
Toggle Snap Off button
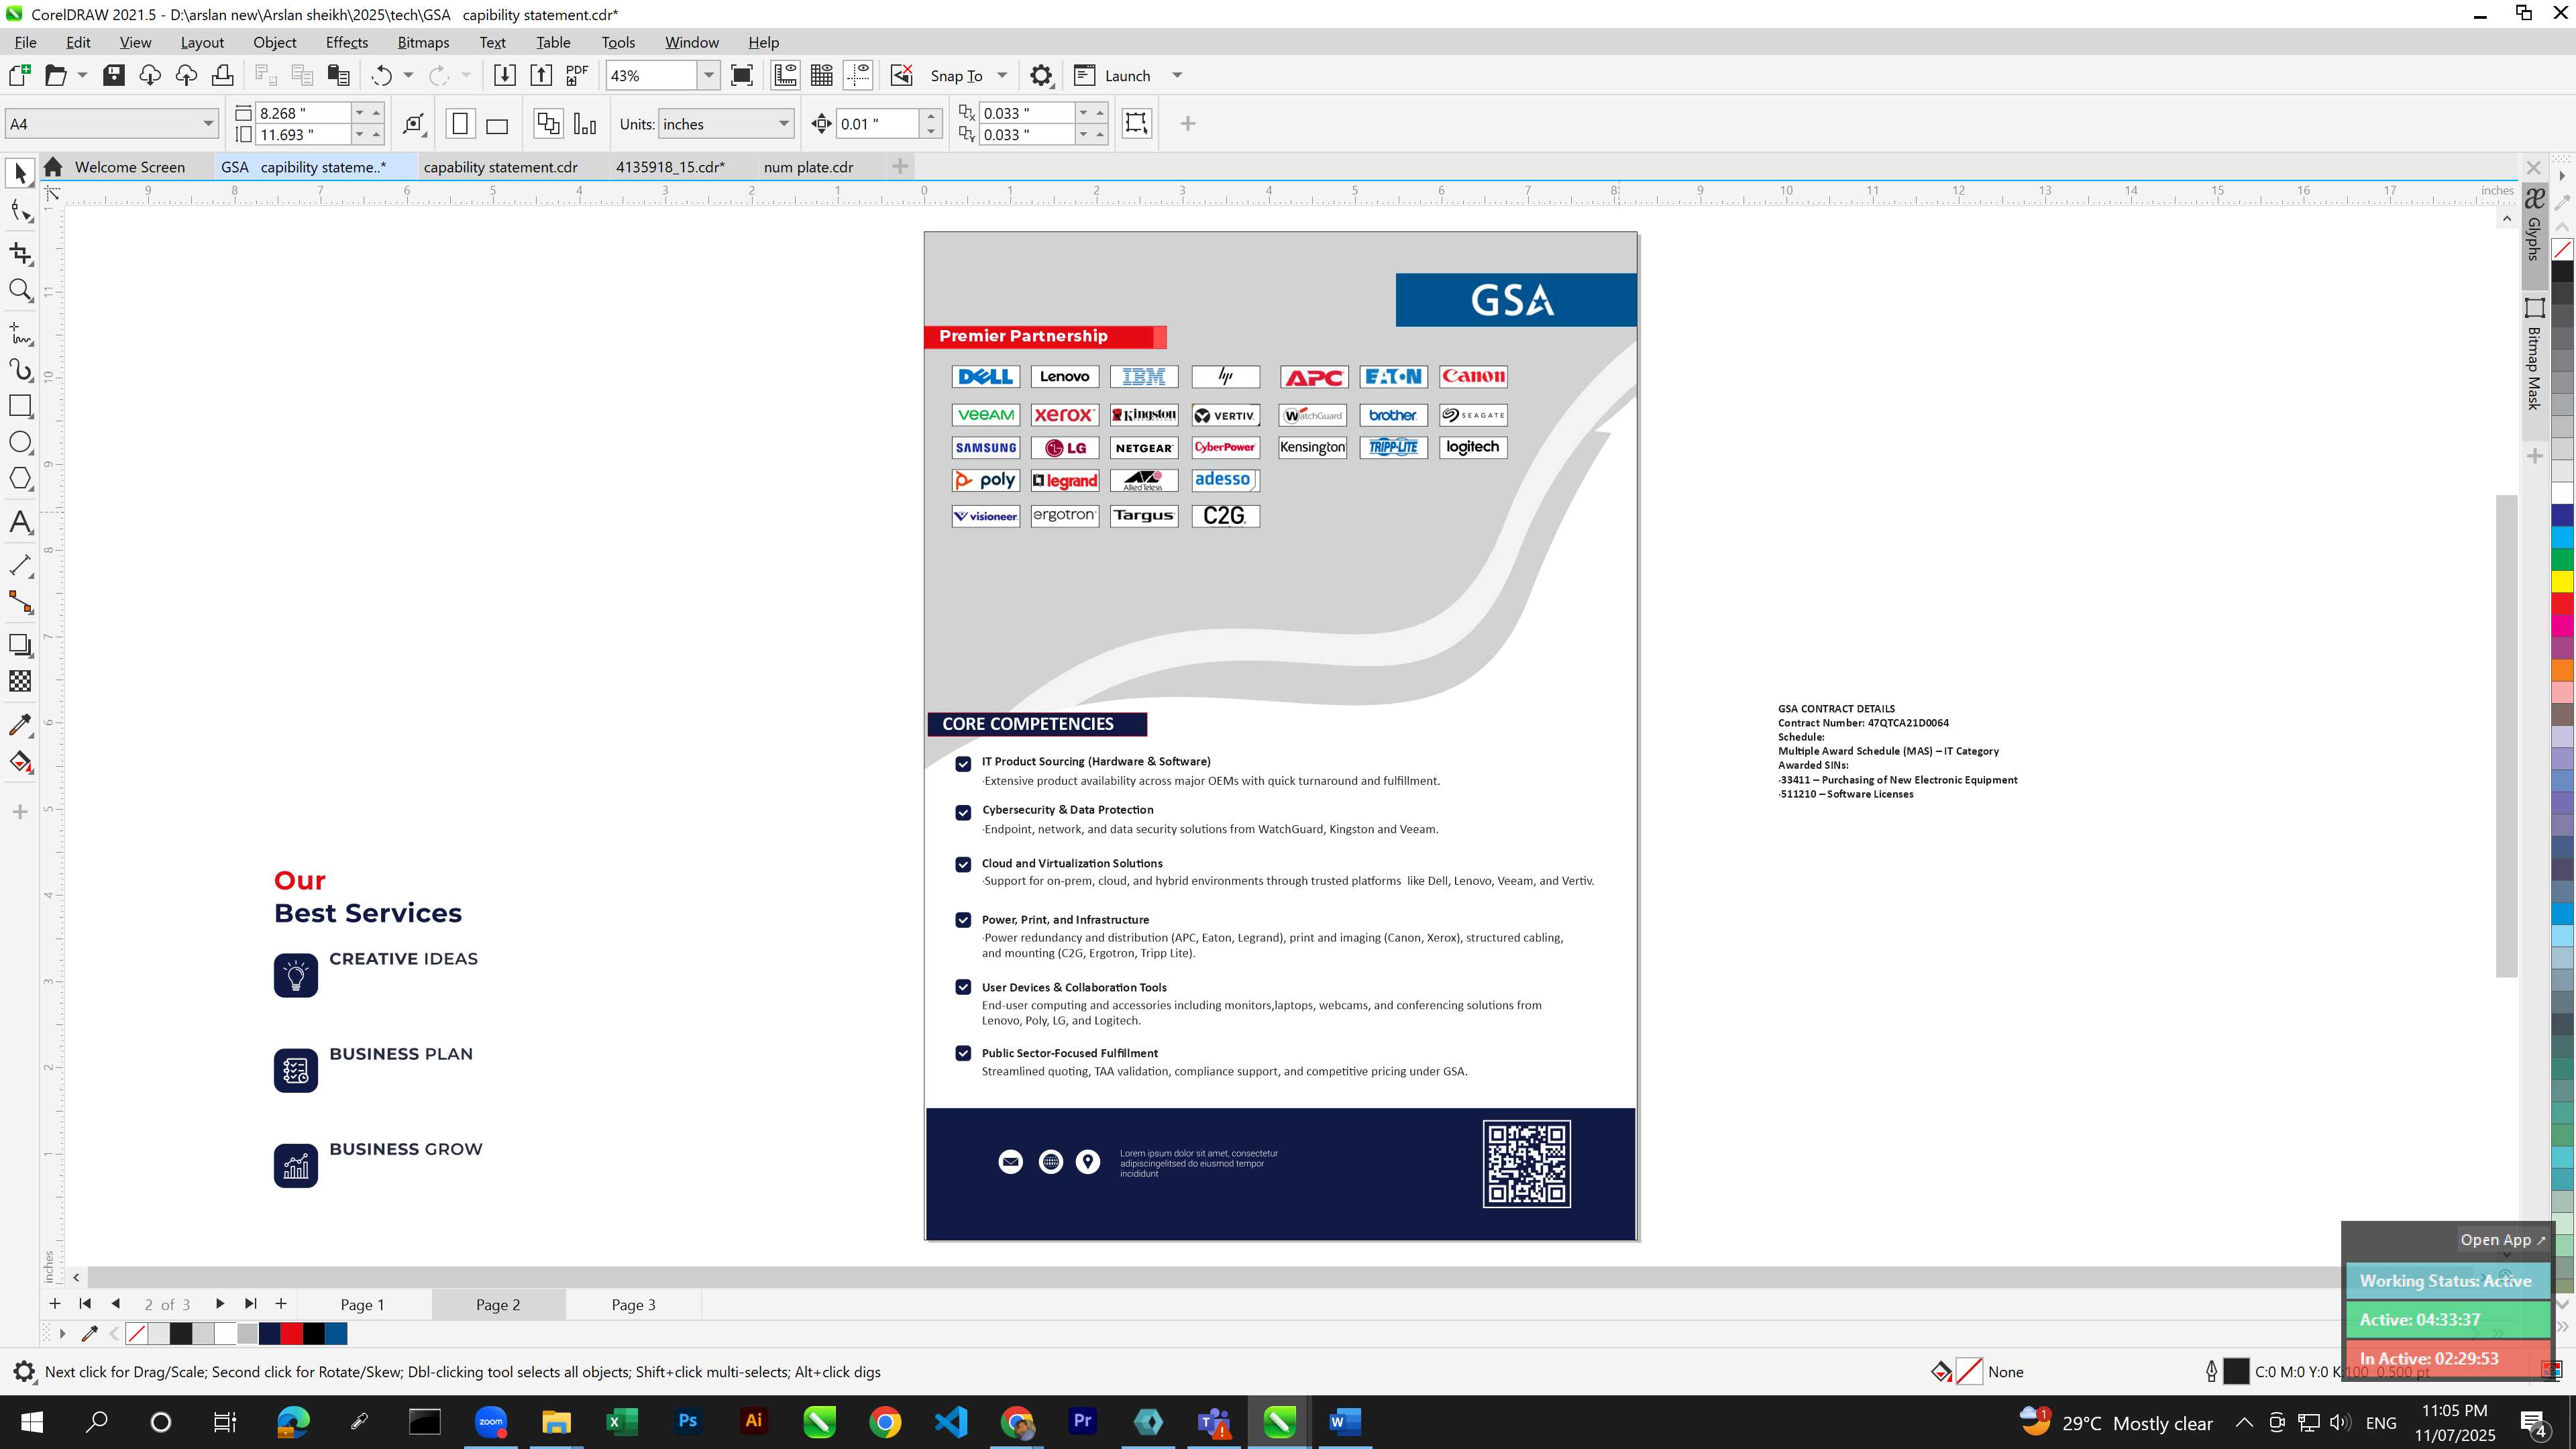pyautogui.click(x=902, y=75)
